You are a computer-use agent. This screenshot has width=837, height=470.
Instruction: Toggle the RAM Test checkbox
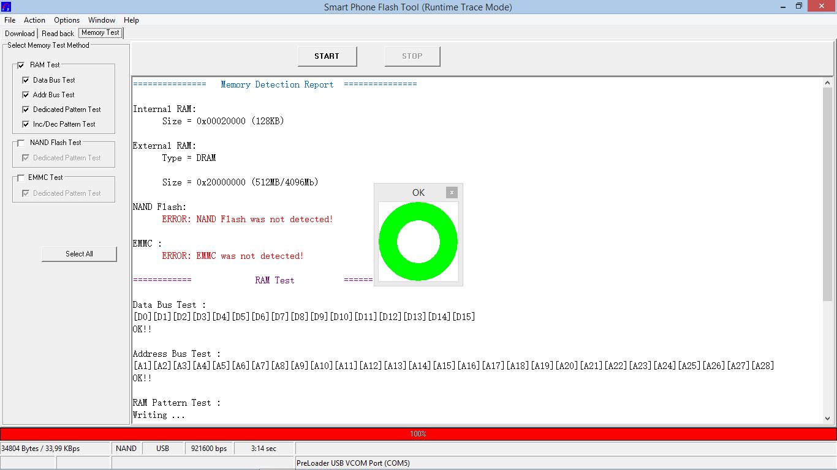click(x=21, y=65)
